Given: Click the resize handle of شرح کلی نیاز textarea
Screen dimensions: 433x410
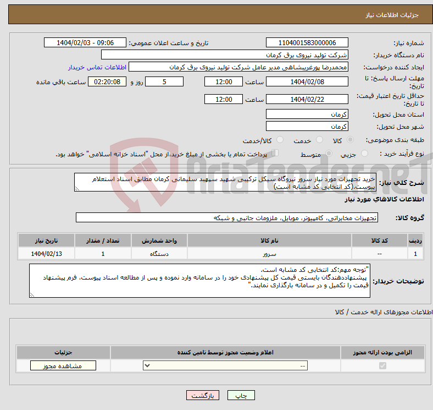Looking at the screenshot, I should tap(77, 189).
